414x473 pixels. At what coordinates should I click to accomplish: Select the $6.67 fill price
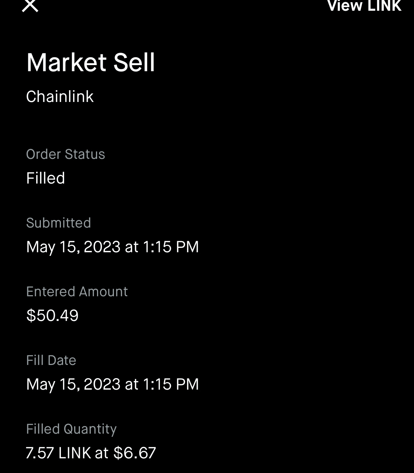[135, 453]
